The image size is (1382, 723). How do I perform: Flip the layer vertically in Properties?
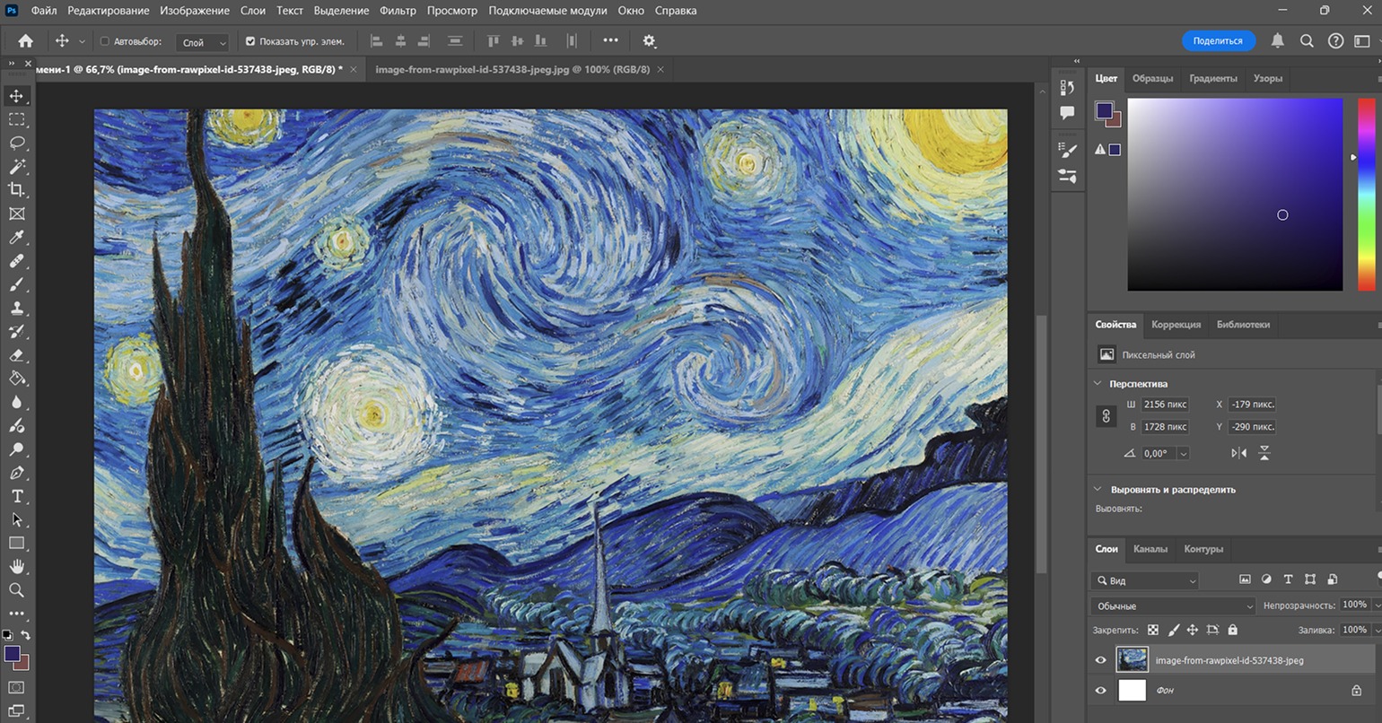(1264, 453)
